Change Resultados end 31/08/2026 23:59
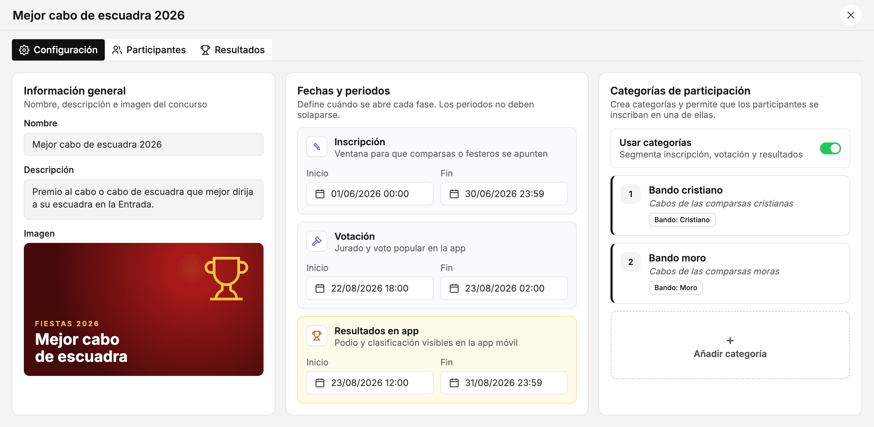874x427 pixels. tap(504, 383)
